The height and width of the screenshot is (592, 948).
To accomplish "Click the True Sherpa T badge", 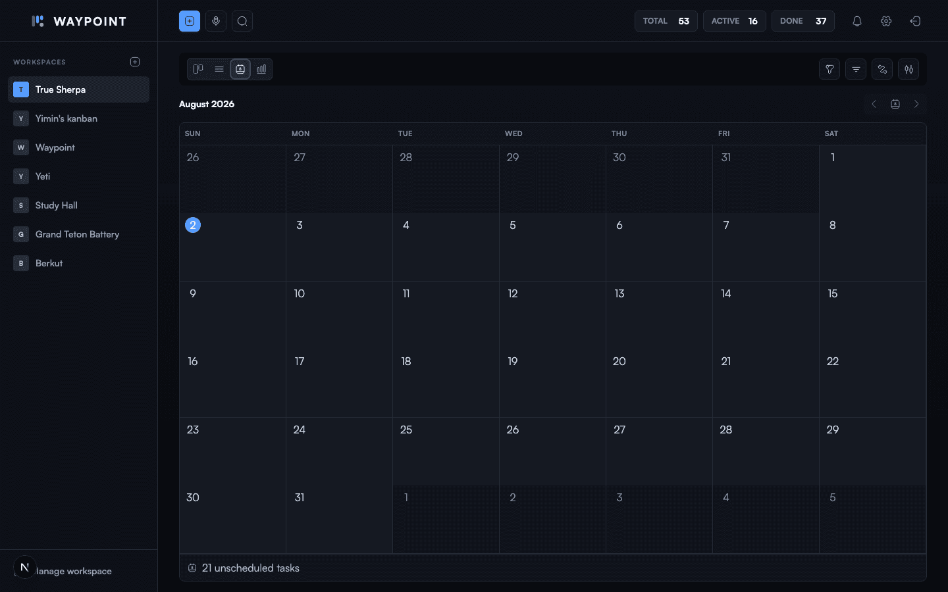I will [x=21, y=89].
